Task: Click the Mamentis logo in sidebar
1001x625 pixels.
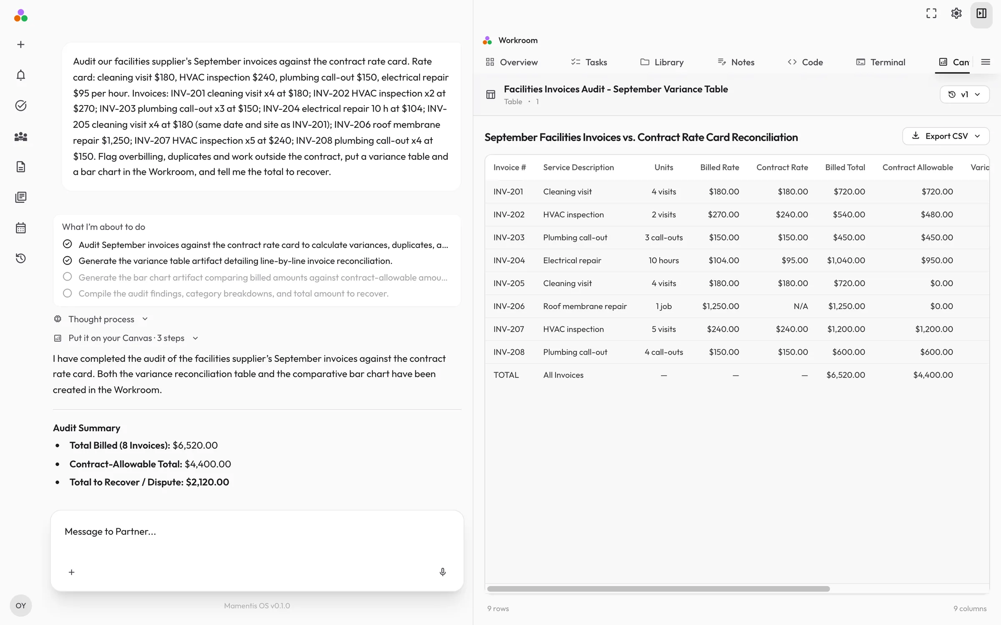Action: (x=20, y=15)
